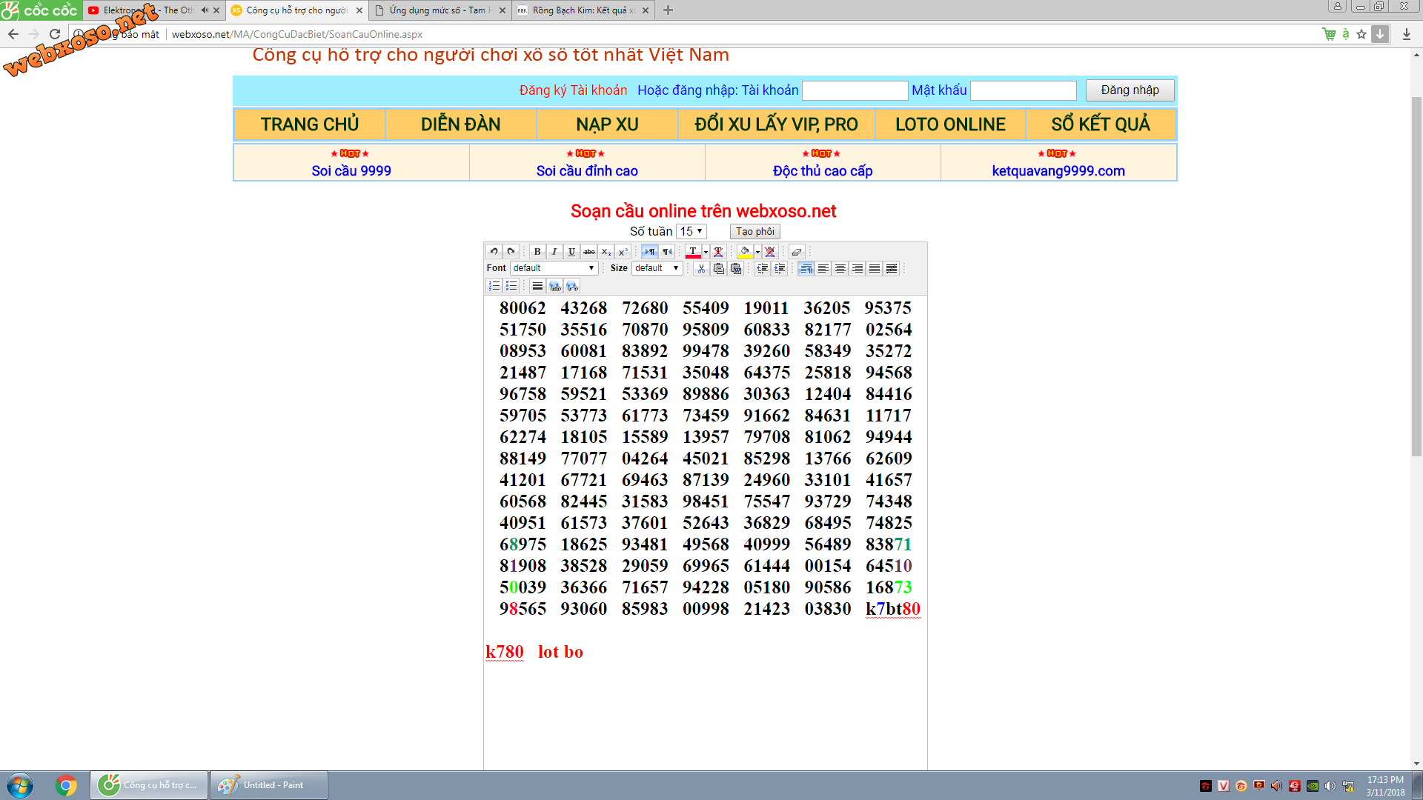
Task: Open the Size dropdown
Action: pyautogui.click(x=657, y=268)
